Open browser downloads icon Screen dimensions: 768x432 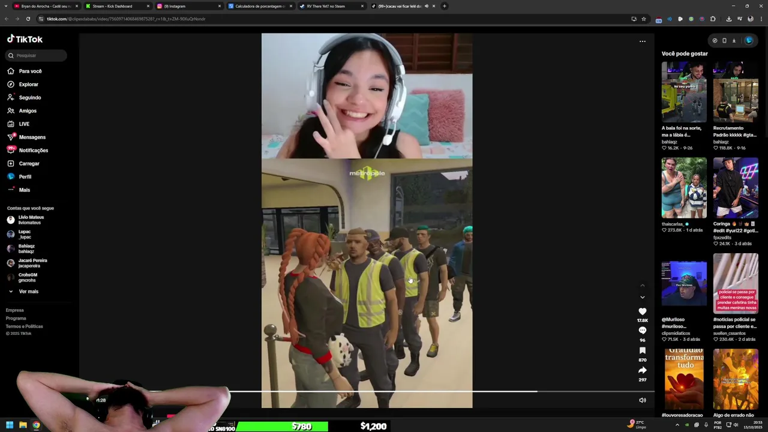click(x=728, y=19)
